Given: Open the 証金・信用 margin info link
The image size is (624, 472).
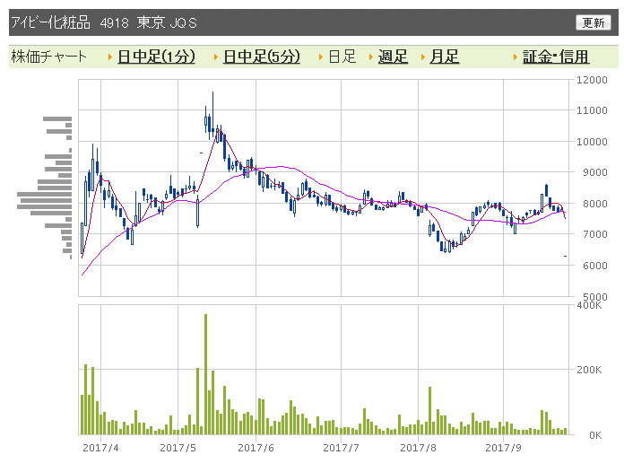Looking at the screenshot, I should [x=556, y=57].
